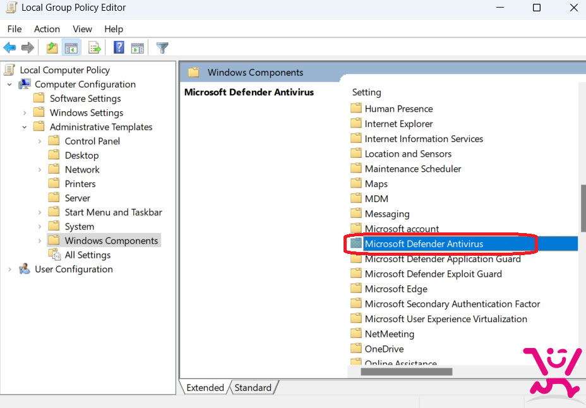Screen dimensions: 586x408
Task: Maximize the Local Group Policy Editor window
Action: coord(537,8)
